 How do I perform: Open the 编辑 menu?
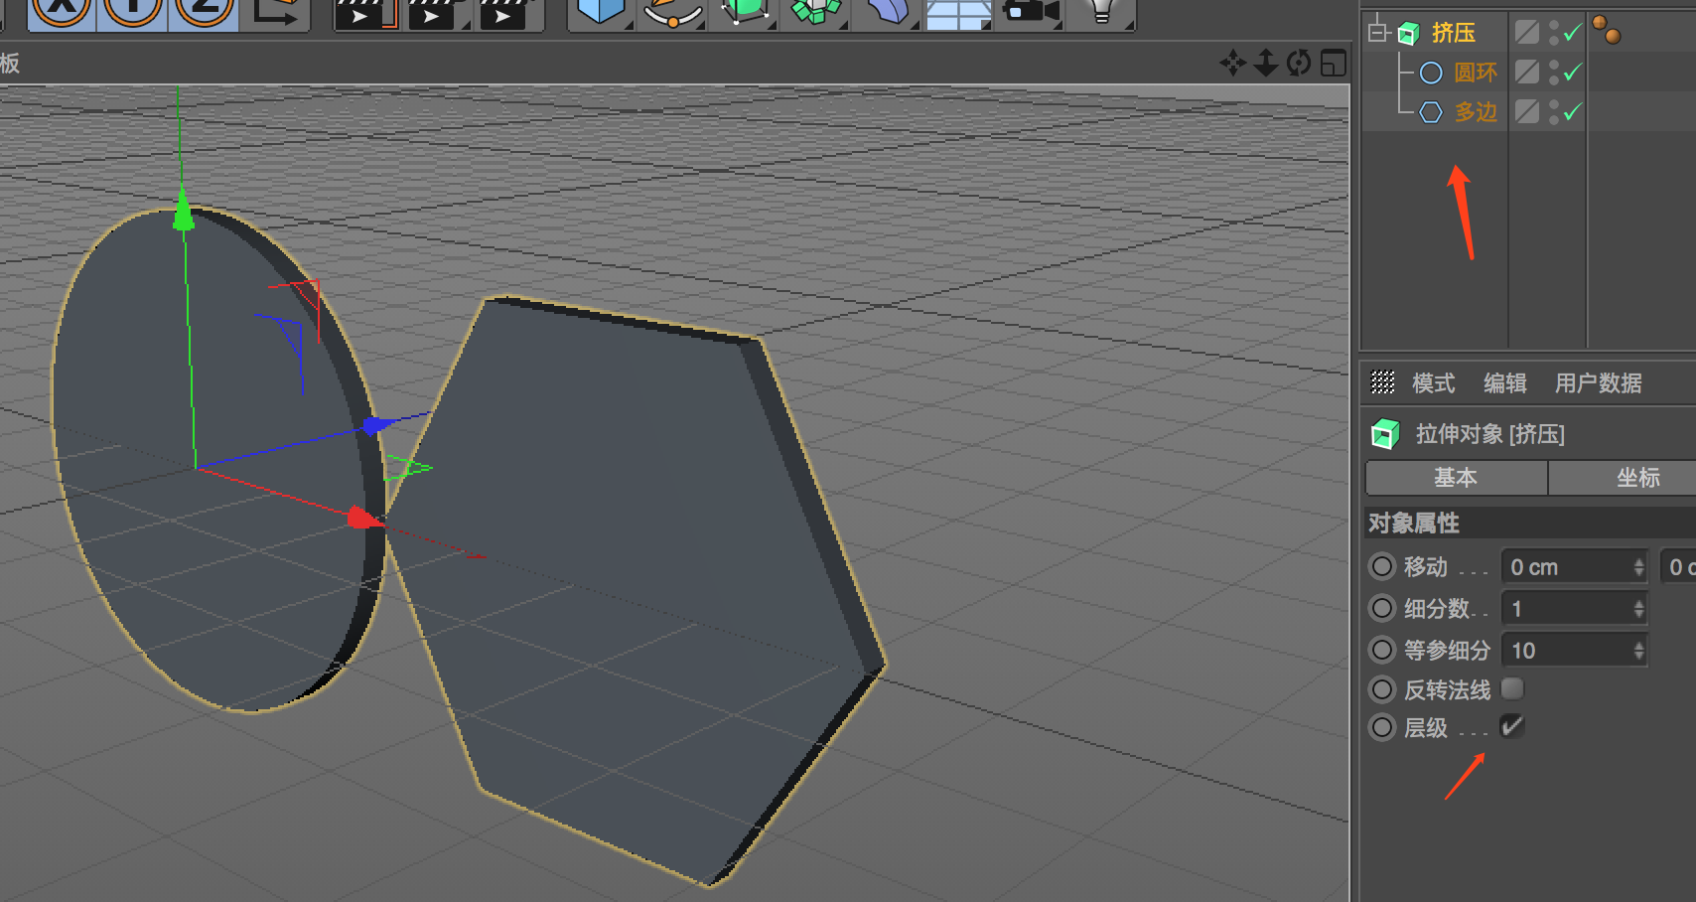[1505, 382]
